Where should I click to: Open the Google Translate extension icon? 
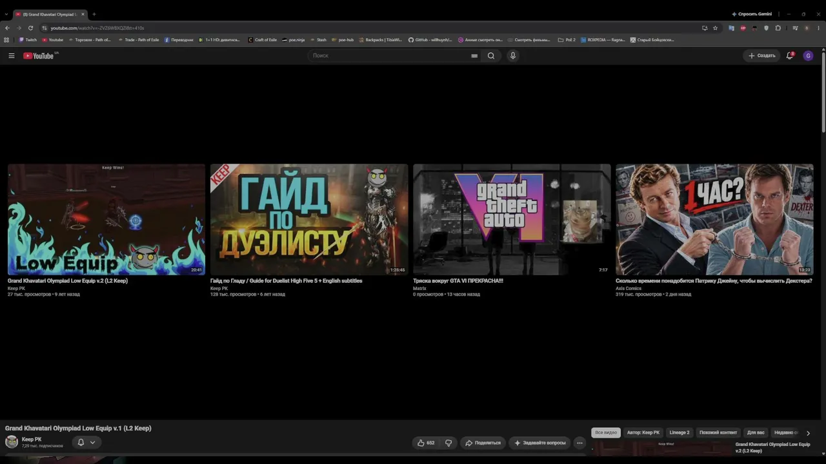731,28
